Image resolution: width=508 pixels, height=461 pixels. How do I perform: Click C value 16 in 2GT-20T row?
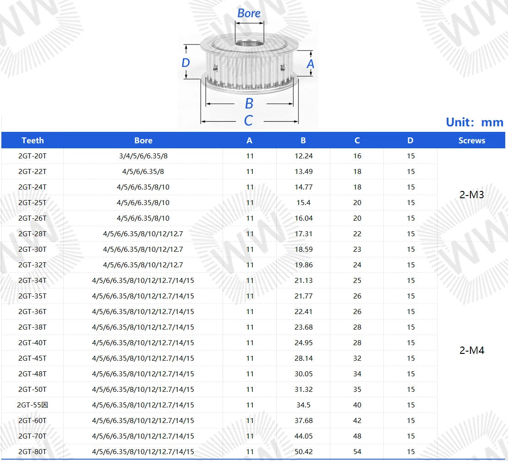357,156
